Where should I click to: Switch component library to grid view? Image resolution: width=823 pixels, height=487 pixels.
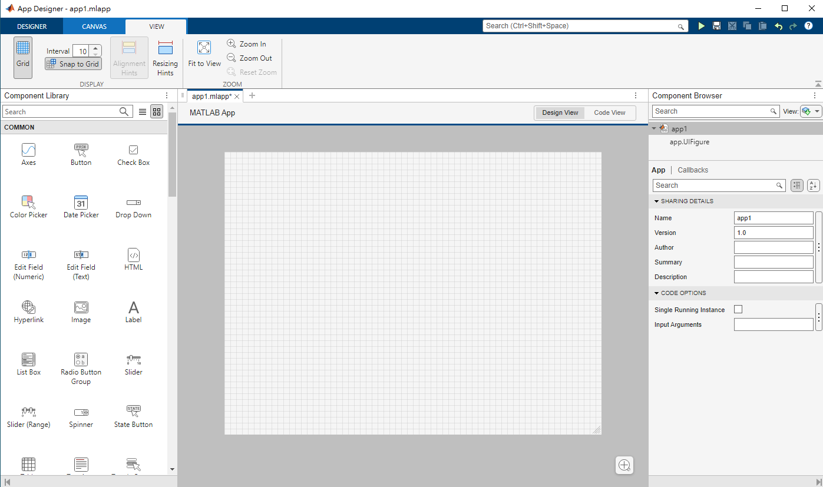point(157,111)
